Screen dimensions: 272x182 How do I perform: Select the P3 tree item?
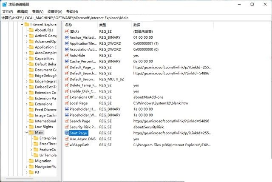coord(37,172)
